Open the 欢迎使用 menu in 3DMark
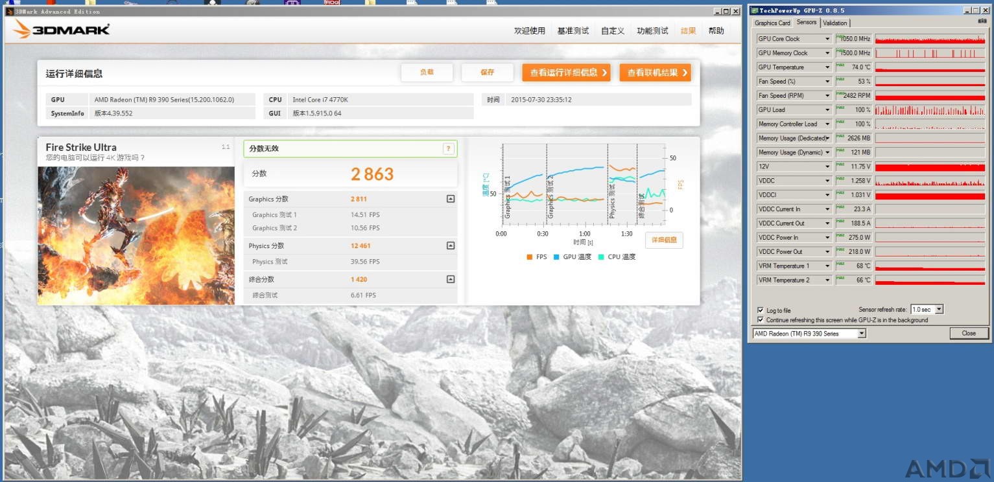 [530, 30]
